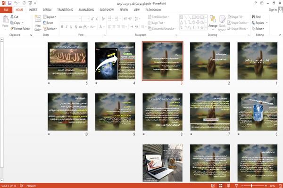
Task: Insert a New Slide
Action: click(x=38, y=24)
